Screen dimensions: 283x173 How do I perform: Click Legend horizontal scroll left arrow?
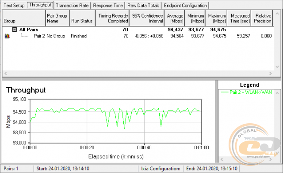click(222, 159)
